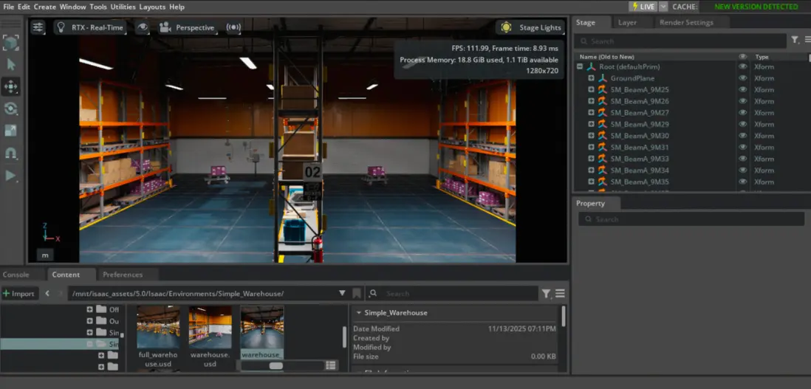Expand the SM_BeamA_9M30 tree node
811x389 pixels.
(x=591, y=136)
